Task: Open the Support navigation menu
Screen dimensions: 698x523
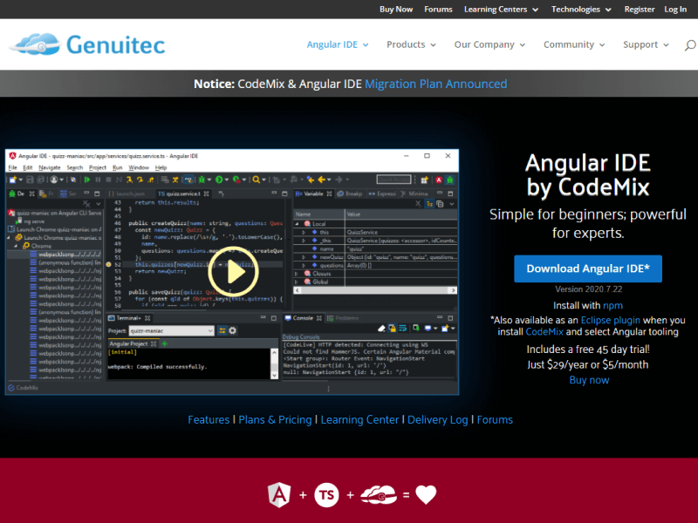Action: point(646,44)
